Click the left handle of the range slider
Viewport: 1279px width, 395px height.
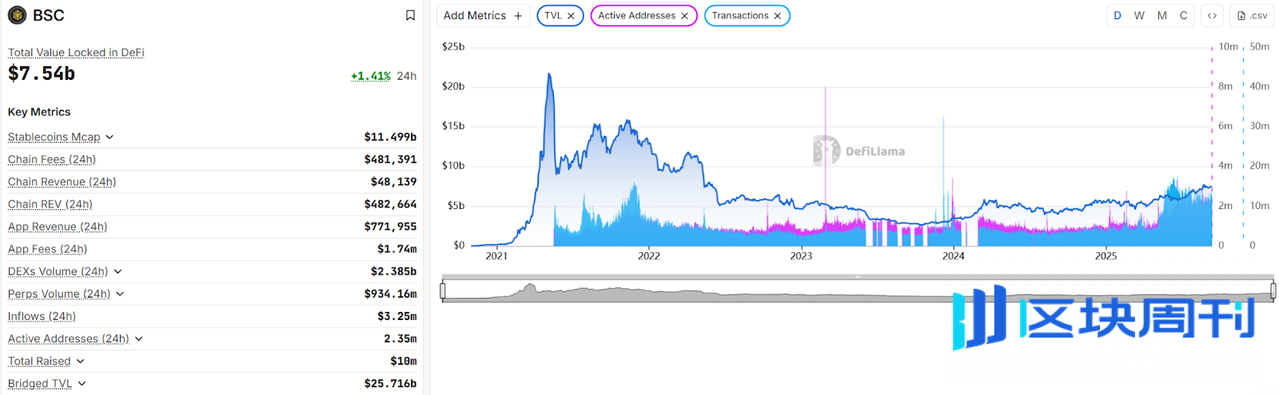[x=443, y=290]
